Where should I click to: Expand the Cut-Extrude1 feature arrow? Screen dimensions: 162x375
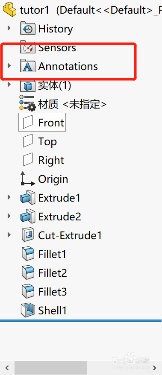point(9,234)
